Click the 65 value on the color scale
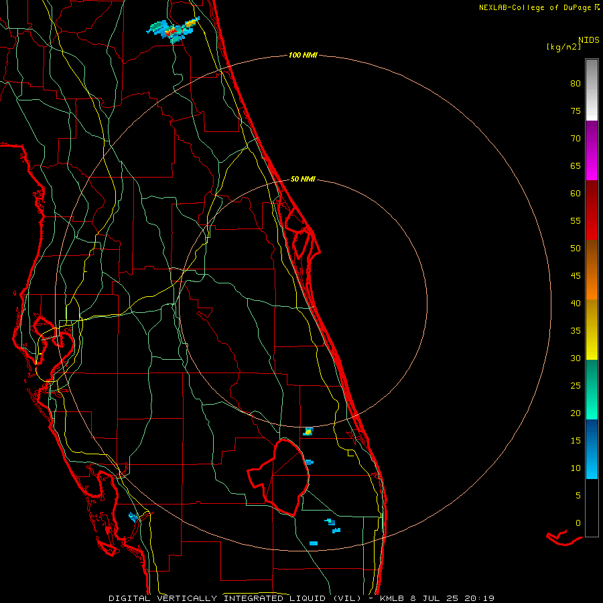Viewport: 603px width, 603px height. 576,165
